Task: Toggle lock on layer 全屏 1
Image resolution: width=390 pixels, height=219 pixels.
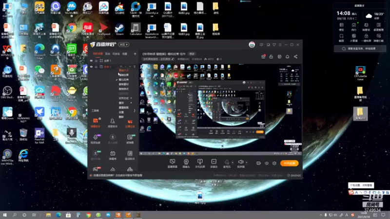Action: [x=96, y=60]
